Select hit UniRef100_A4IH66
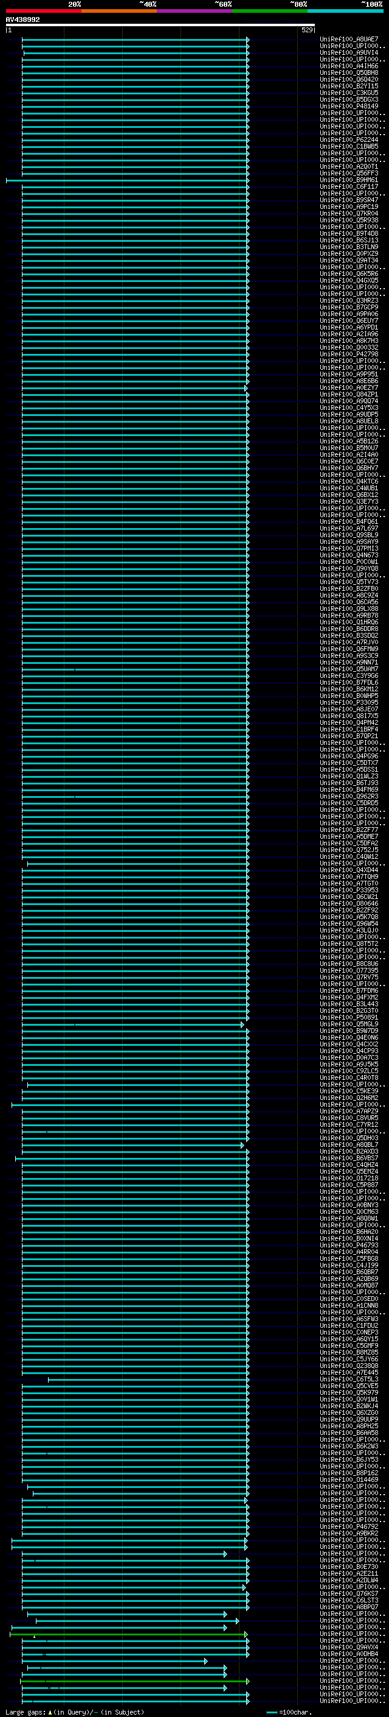The image size is (389, 1717). click(349, 66)
